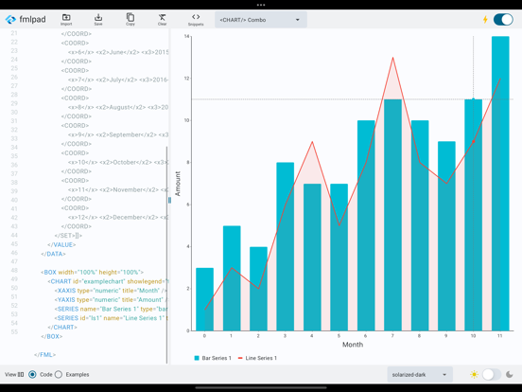Click the June coordinate code line
Viewport: 522px width, 392px height.
118,52
